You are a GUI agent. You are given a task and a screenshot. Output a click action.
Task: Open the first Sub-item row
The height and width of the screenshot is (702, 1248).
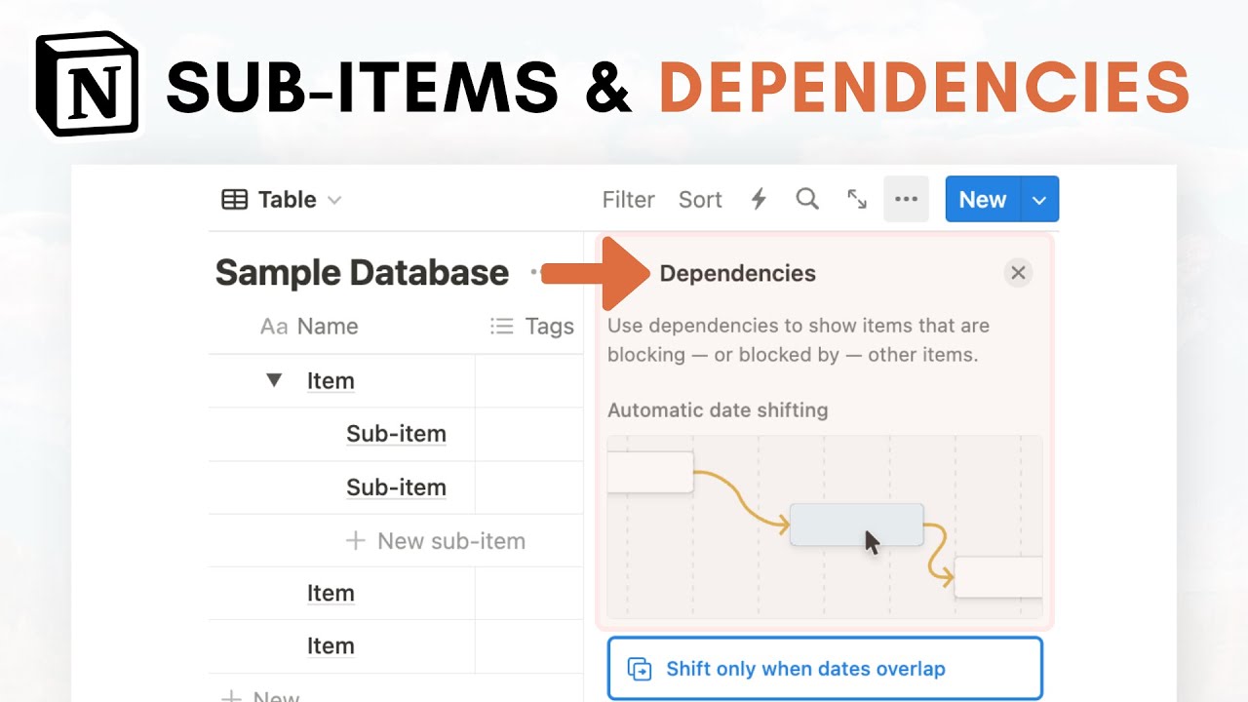396,434
